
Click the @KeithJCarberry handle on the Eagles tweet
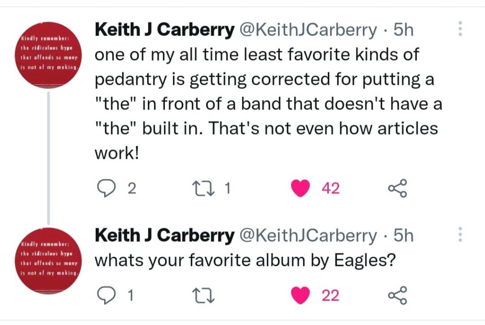(308, 236)
